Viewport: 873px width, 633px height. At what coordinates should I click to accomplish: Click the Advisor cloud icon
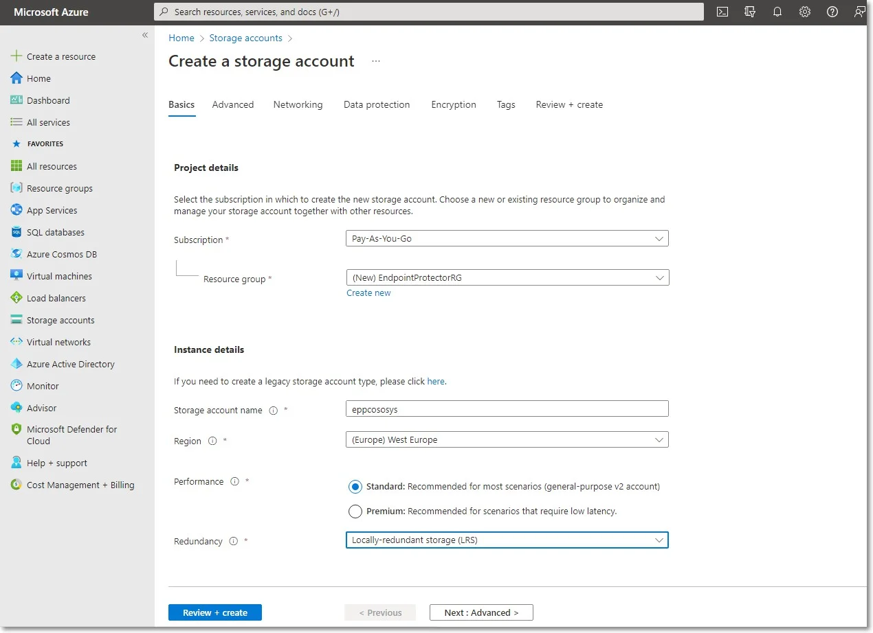point(16,408)
